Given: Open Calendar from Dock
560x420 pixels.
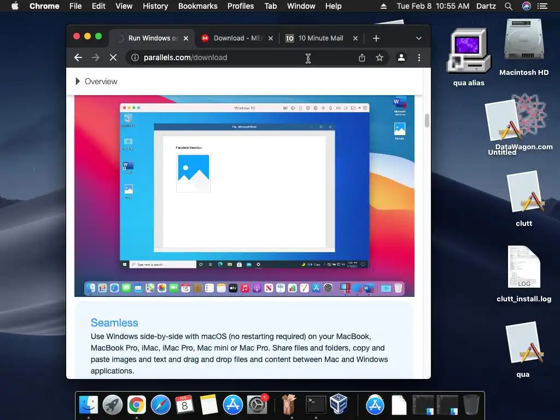Looking at the screenshot, I should [184, 405].
